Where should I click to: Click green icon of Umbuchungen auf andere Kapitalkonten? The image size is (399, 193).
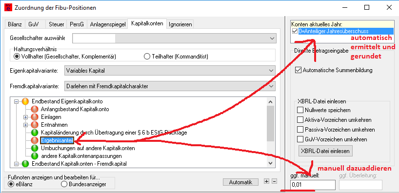click(x=34, y=148)
